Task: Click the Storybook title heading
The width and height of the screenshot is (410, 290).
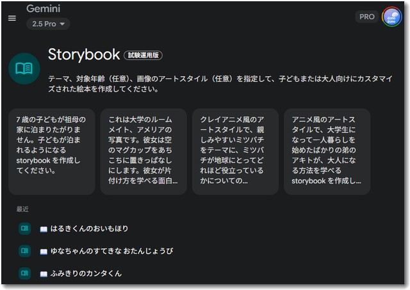Action: (84, 54)
